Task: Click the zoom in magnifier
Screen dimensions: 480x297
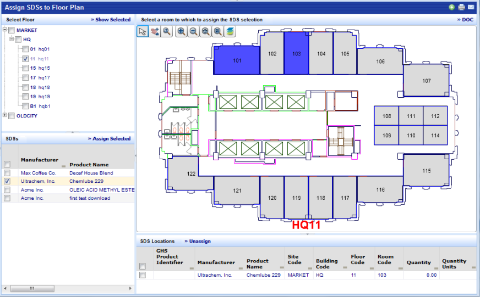Action: coord(181,32)
